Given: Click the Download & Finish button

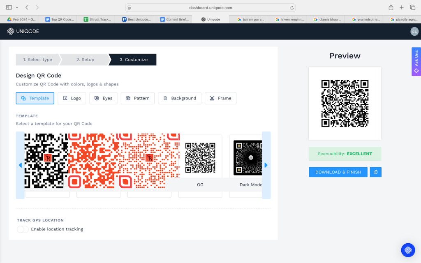Looking at the screenshot, I should (x=338, y=172).
